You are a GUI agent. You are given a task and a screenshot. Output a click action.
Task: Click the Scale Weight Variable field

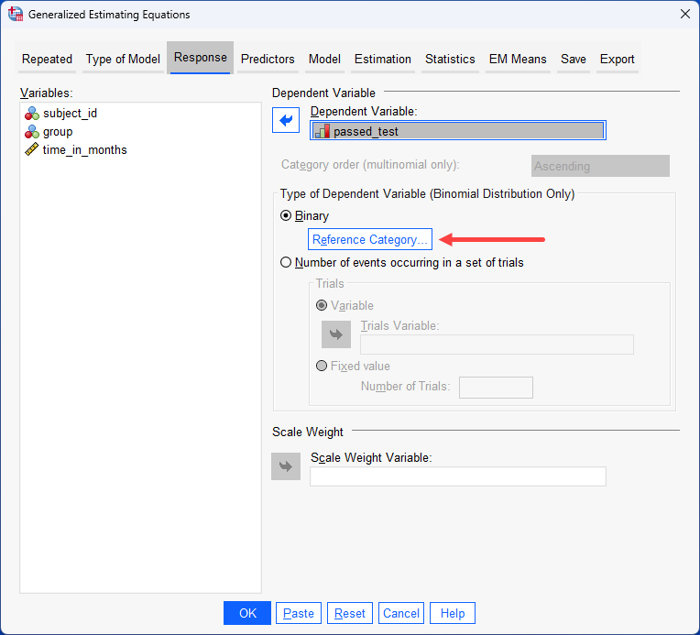pos(458,476)
